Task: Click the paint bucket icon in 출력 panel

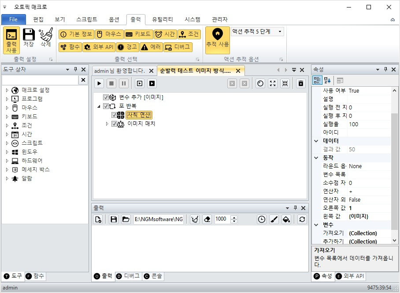Action: (286, 219)
